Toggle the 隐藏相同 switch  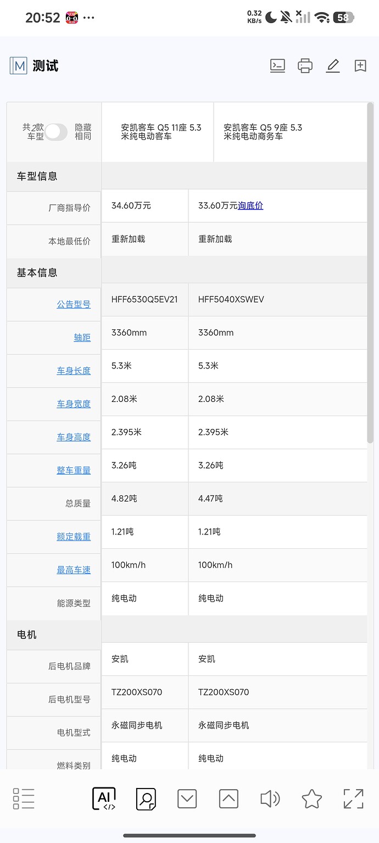tap(57, 132)
